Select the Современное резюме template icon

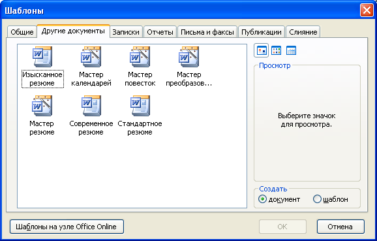[91, 106]
